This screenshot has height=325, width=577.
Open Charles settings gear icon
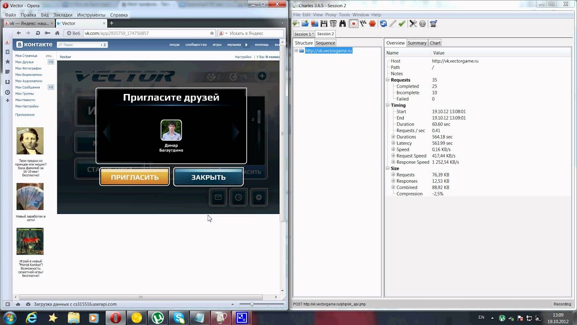coord(422,23)
